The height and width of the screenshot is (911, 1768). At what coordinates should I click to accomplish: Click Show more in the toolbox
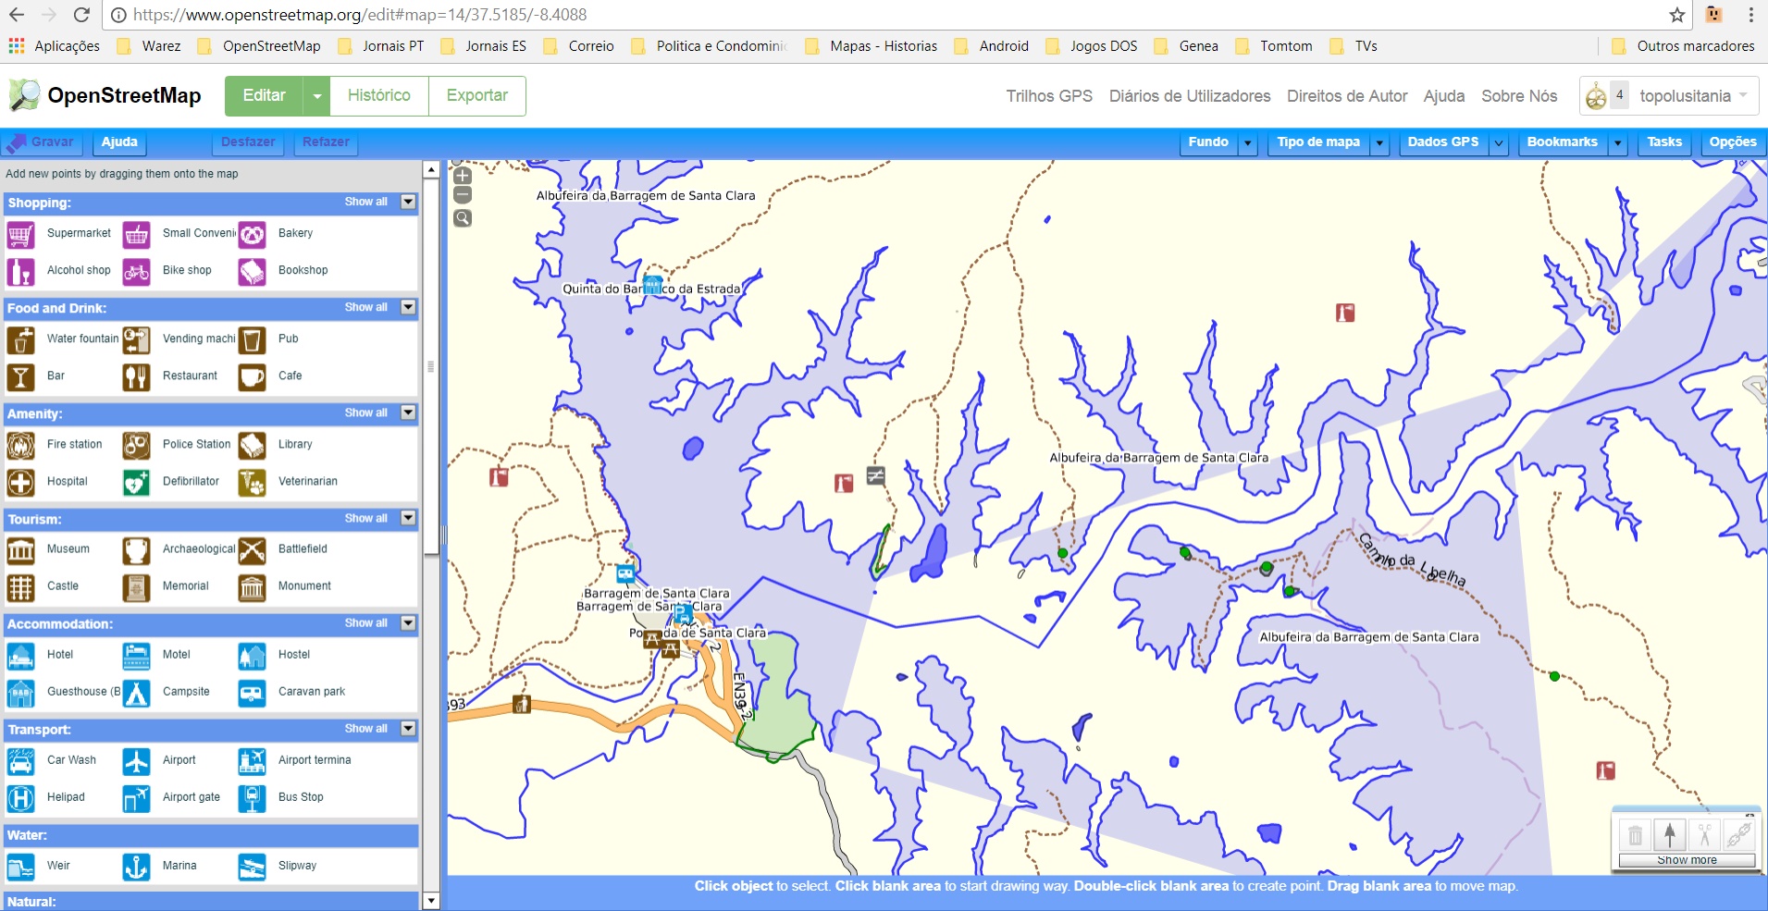(1687, 860)
